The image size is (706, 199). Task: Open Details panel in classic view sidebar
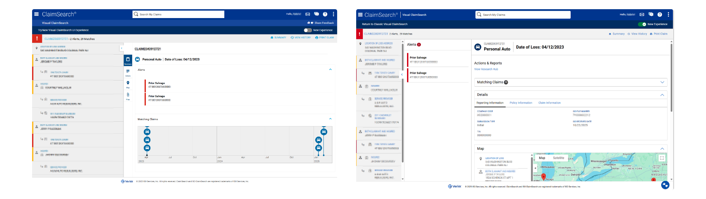[128, 73]
